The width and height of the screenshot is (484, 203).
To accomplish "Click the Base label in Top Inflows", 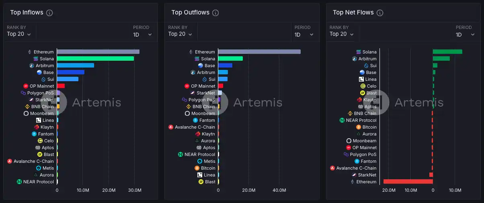I will click(48, 72).
